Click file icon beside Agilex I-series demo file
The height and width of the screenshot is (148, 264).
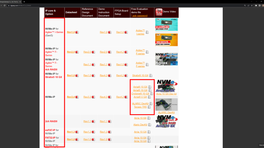click(x=147, y=32)
